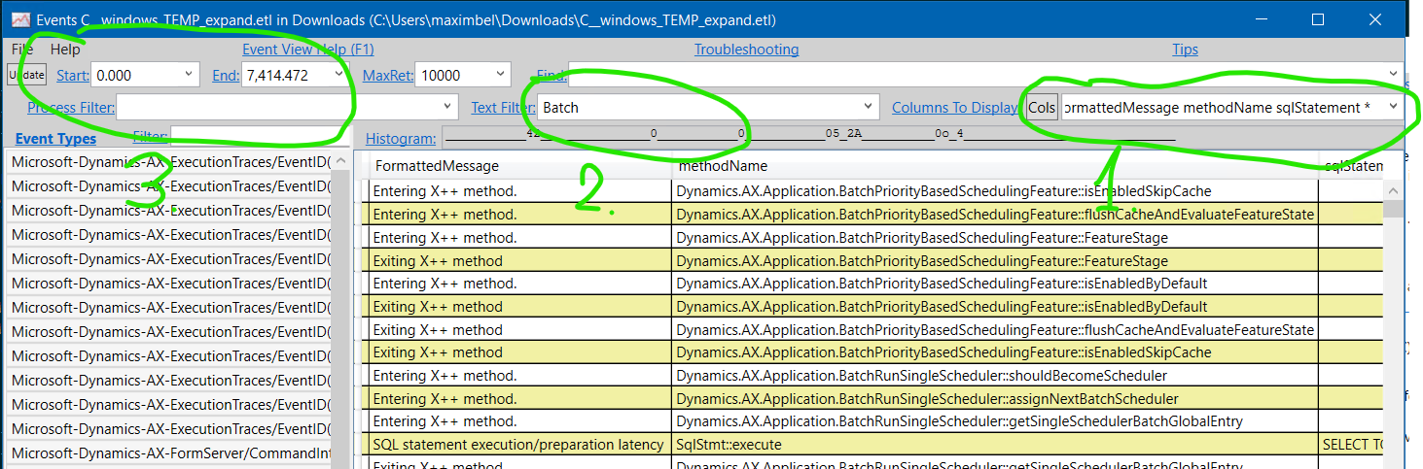Open the Help menu
1423x469 pixels.
(x=66, y=49)
